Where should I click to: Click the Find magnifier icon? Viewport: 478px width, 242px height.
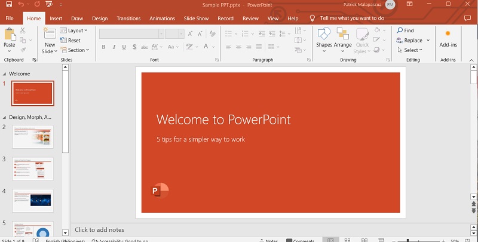[400, 30]
